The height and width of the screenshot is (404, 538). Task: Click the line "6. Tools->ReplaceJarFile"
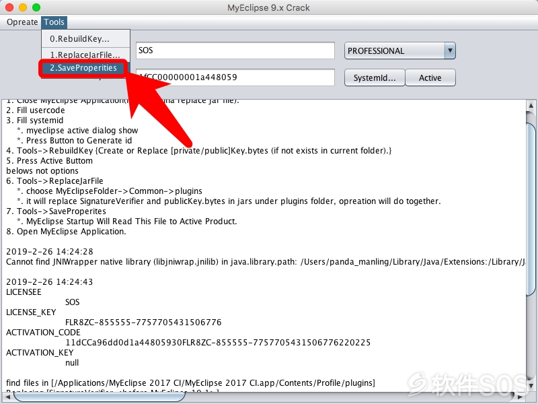54,181
